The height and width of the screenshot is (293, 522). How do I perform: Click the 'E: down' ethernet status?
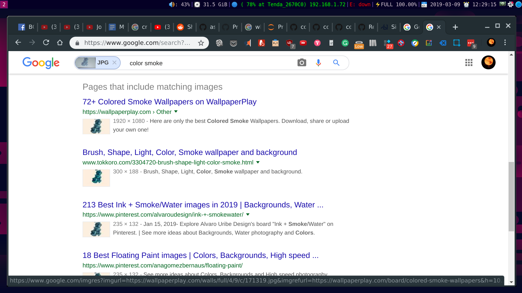pyautogui.click(x=360, y=4)
